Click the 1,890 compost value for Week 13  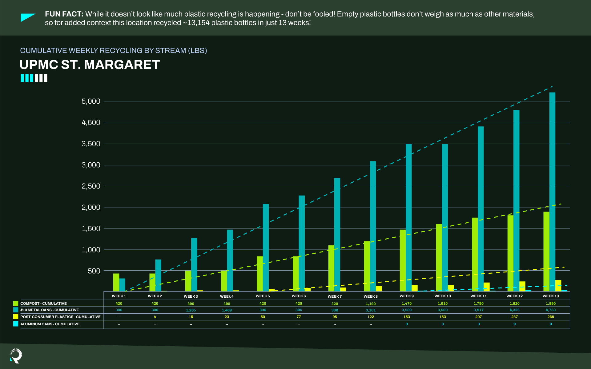(x=551, y=304)
